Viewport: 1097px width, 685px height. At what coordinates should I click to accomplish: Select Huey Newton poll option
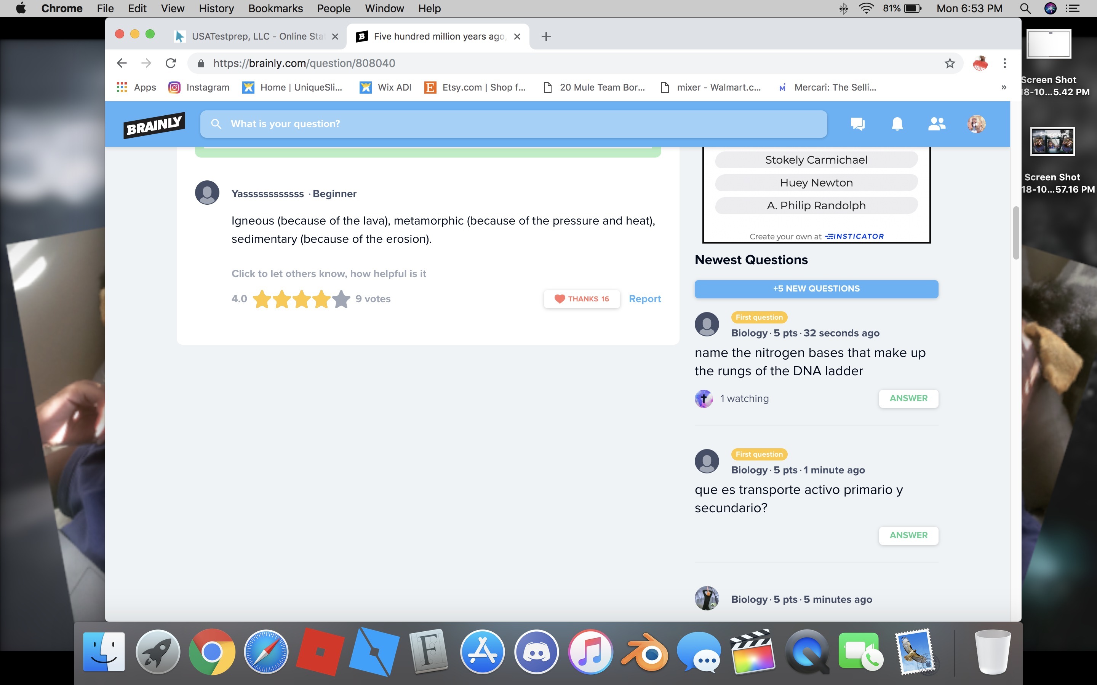tap(816, 183)
